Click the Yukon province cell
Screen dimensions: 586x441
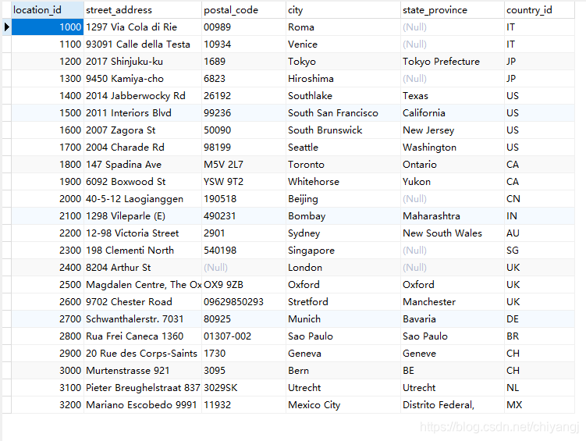pos(453,182)
